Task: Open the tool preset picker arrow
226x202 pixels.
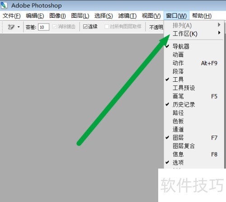Action: [19, 27]
